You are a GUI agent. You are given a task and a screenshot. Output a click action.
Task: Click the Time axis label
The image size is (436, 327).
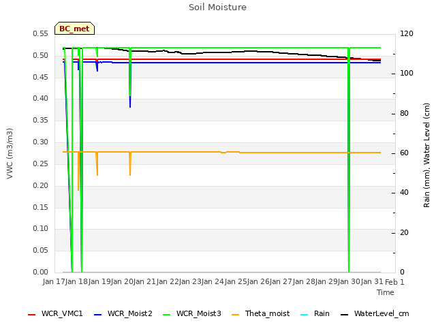click(x=386, y=292)
